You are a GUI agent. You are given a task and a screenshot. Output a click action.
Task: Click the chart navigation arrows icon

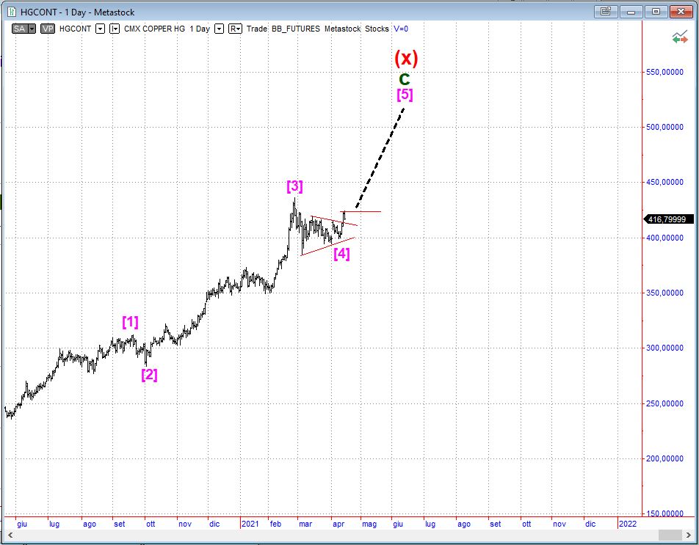click(x=680, y=37)
